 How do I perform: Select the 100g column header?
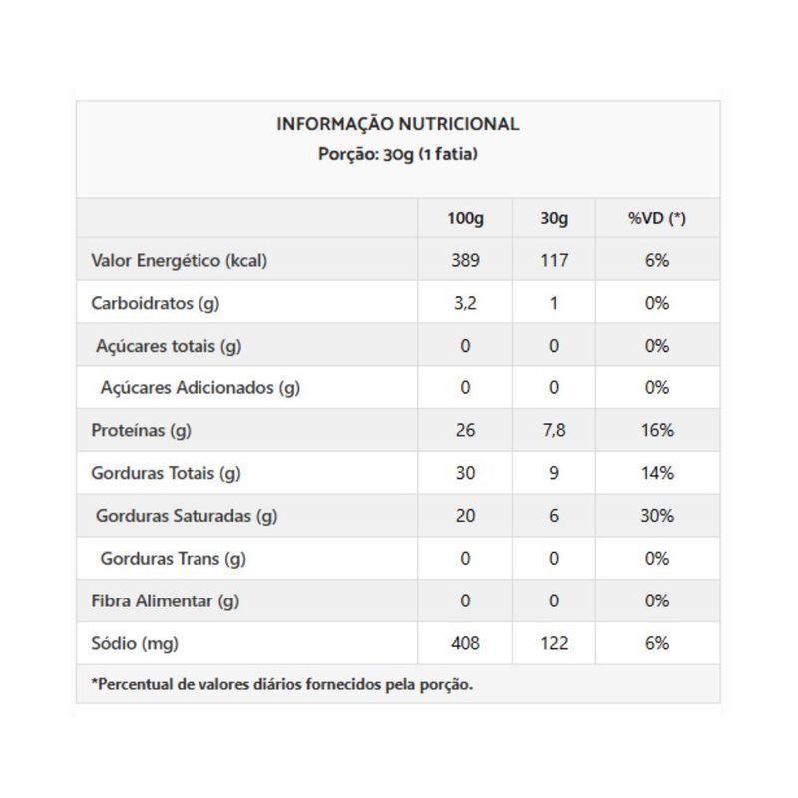point(464,218)
